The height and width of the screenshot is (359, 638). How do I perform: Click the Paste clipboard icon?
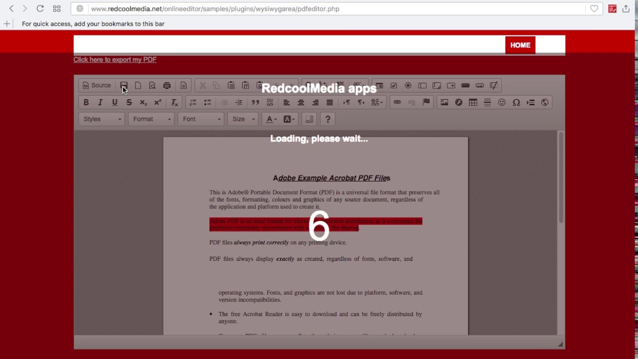[x=231, y=85]
